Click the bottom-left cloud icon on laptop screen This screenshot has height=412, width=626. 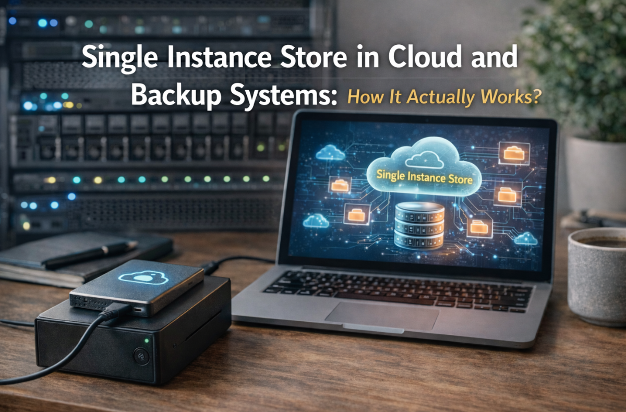pos(316,221)
